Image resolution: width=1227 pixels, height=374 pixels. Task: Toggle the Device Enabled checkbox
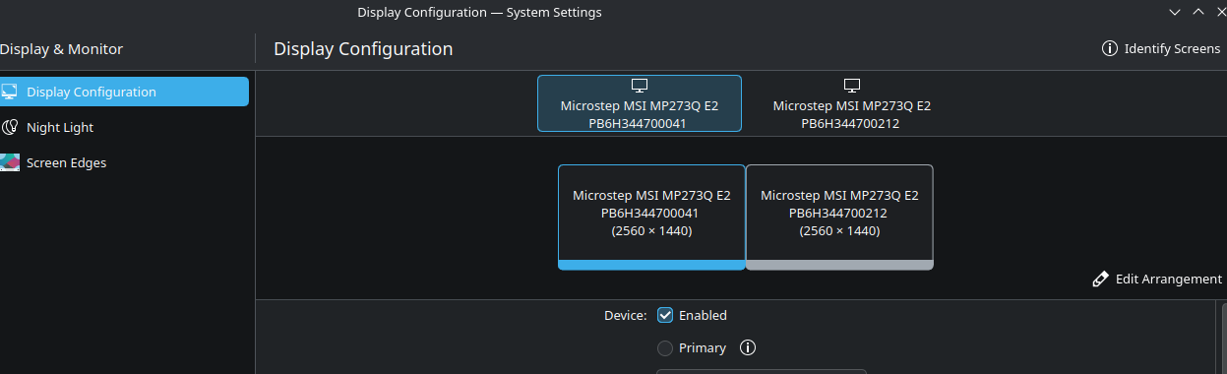[x=665, y=316]
